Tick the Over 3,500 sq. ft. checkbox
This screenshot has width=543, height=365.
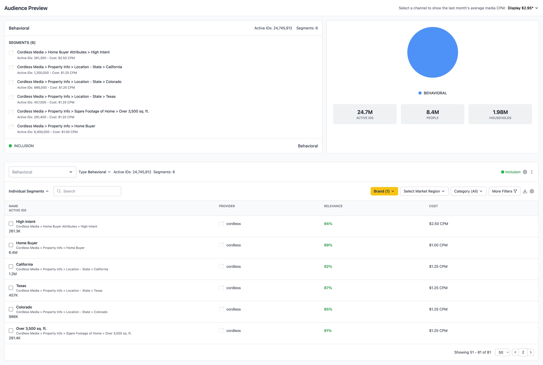[11, 331]
